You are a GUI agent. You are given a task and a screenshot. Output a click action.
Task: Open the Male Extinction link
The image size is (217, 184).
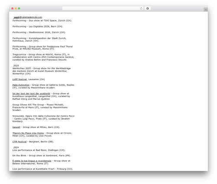[21, 85]
